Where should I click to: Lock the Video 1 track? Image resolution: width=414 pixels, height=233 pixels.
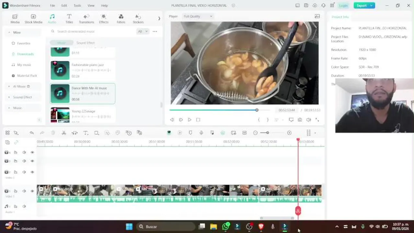tap(15, 191)
